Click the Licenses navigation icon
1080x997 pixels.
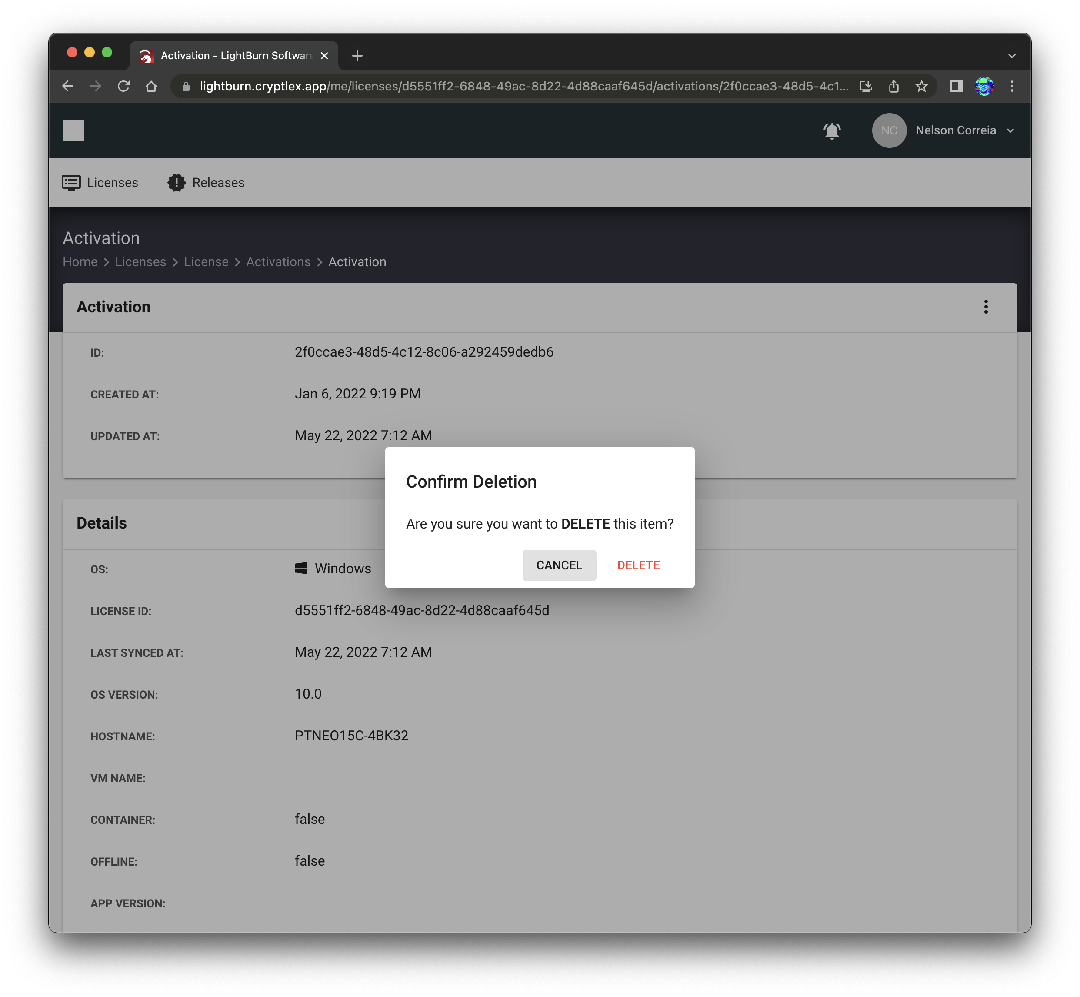coord(70,182)
